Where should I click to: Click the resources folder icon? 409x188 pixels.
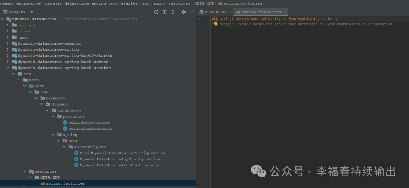pos(31,171)
